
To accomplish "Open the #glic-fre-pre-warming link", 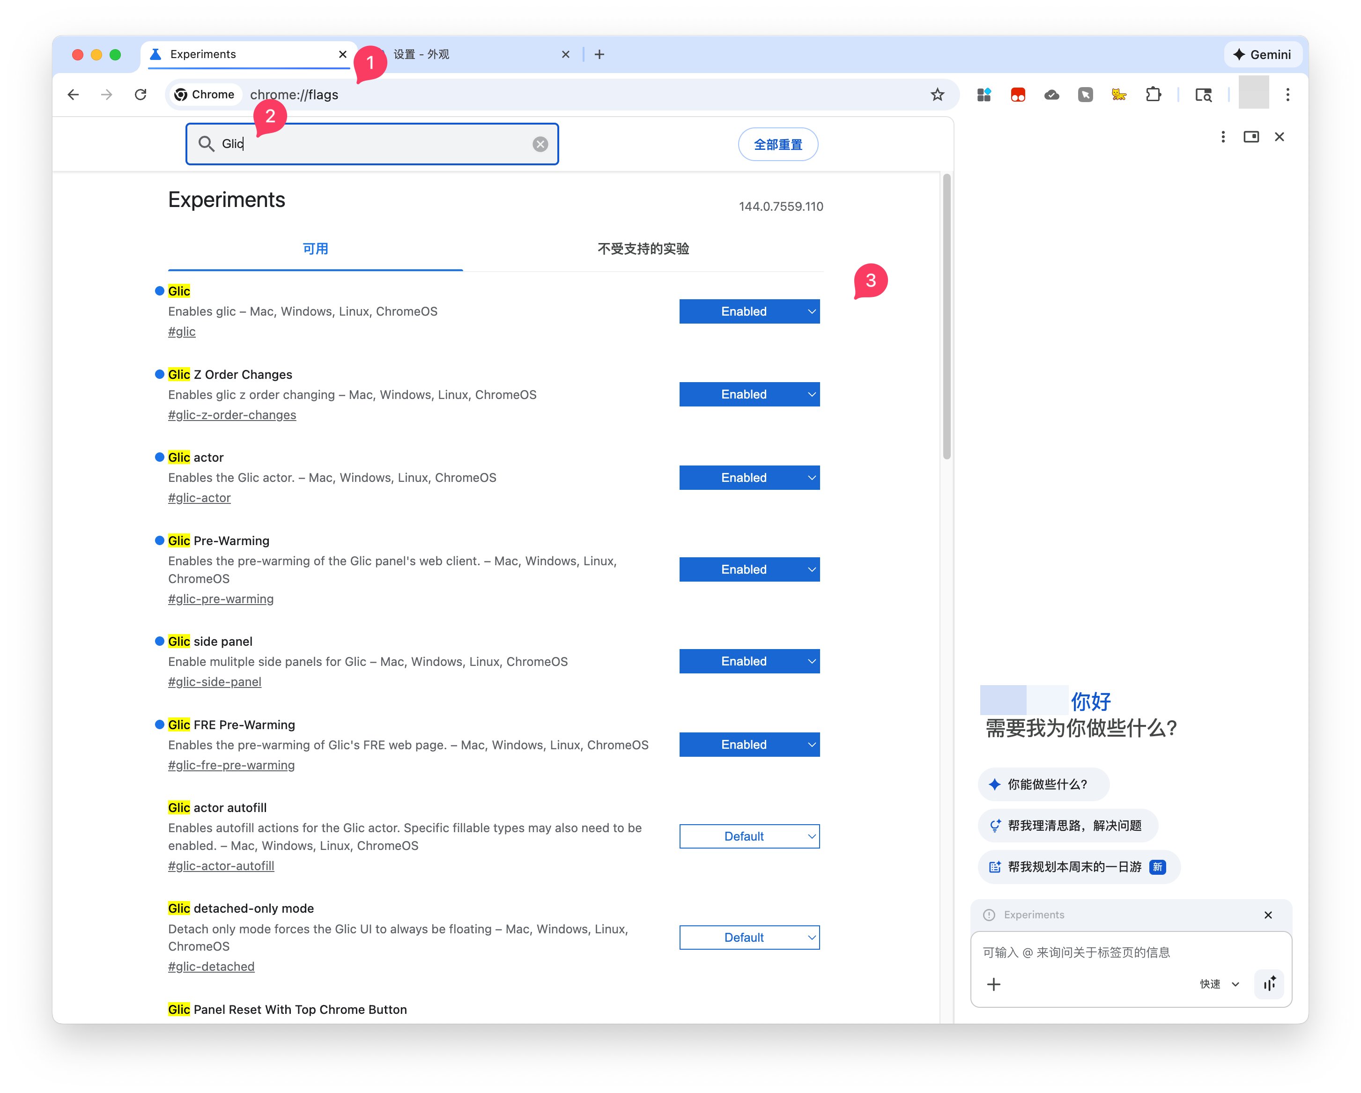I will (231, 766).
